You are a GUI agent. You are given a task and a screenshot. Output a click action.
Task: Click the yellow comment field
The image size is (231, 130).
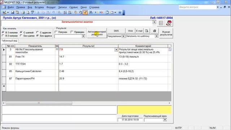[x=144, y=110]
